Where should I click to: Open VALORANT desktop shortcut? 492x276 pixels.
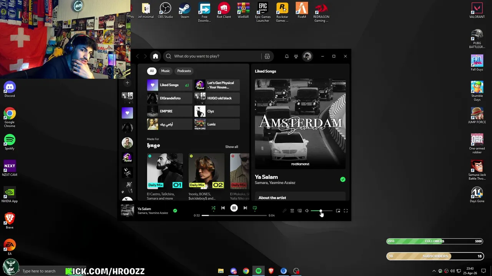click(477, 11)
